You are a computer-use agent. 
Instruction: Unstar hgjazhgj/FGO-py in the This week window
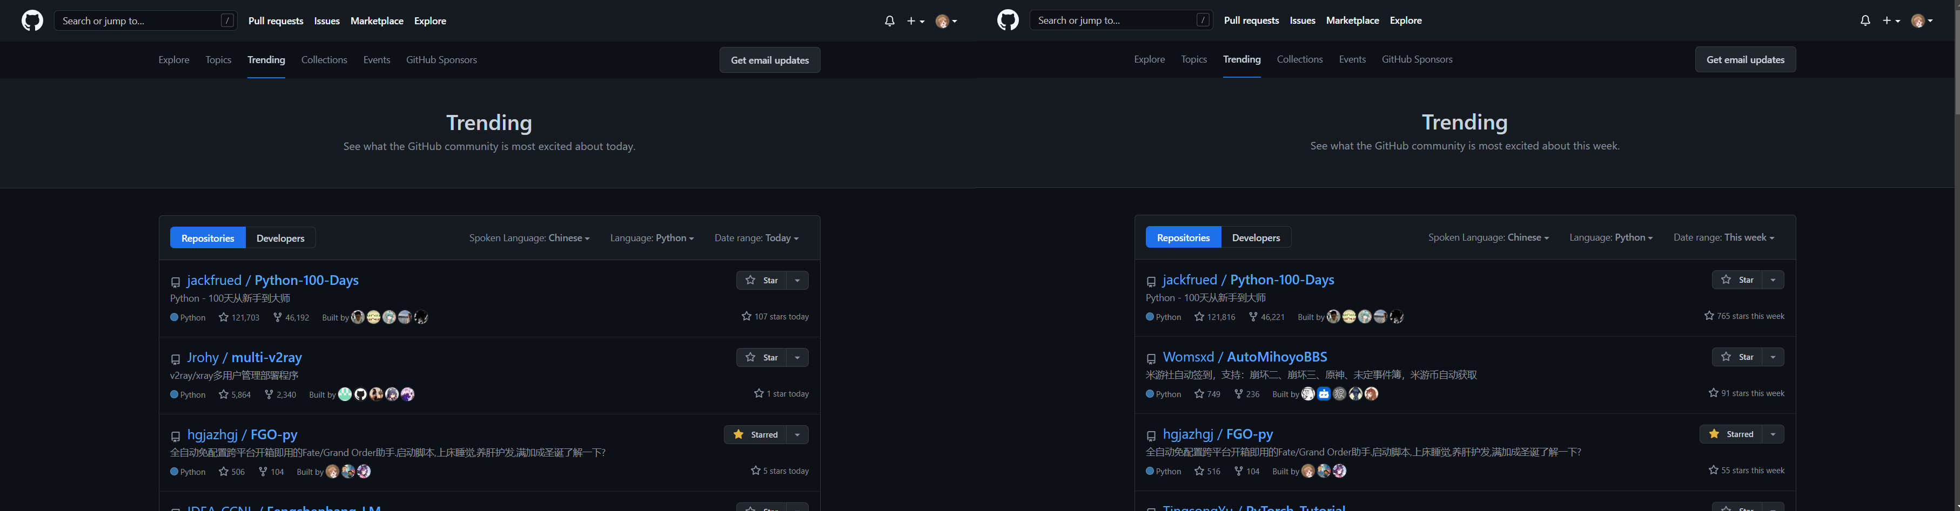coord(1731,433)
